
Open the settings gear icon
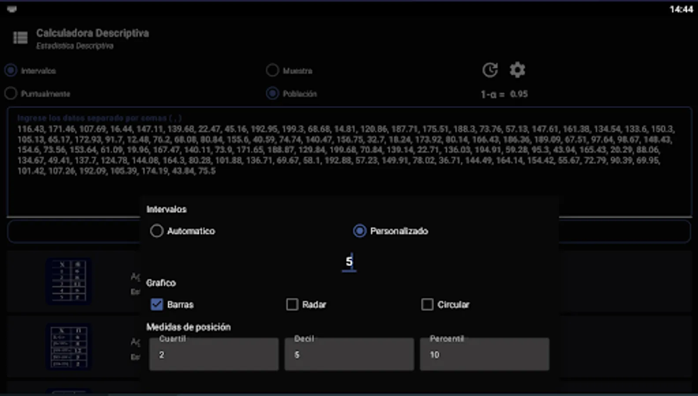coord(517,70)
